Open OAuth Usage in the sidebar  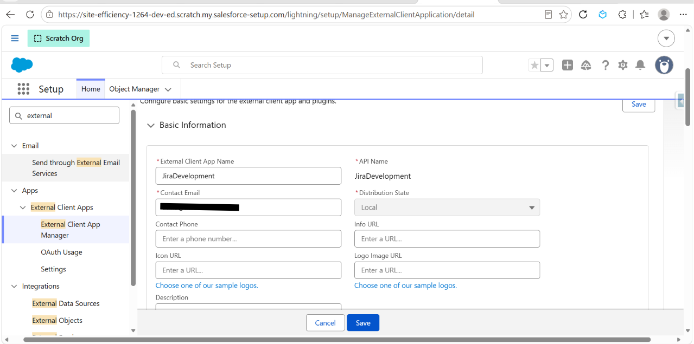pyautogui.click(x=61, y=252)
